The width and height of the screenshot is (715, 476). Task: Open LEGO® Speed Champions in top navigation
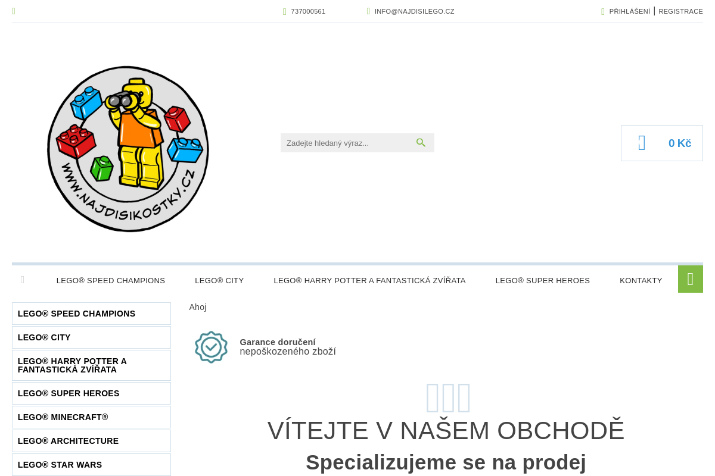111,280
